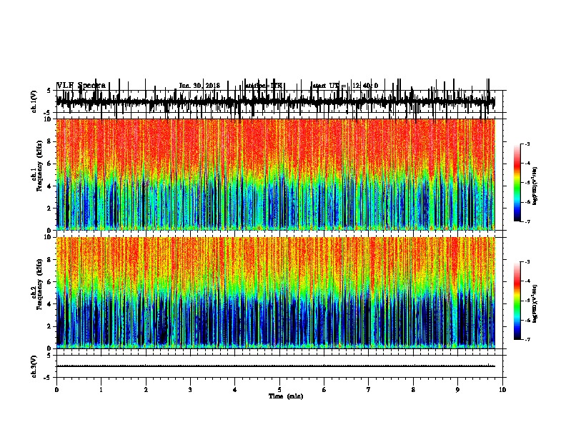Click the time axis tick label "10"
Image resolution: width=566 pixels, height=437 pixels.
click(502, 390)
